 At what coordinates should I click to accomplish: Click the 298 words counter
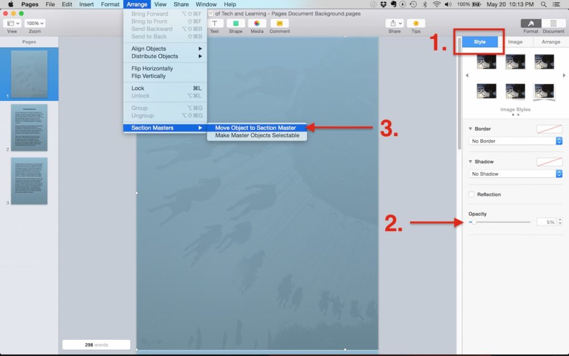pyautogui.click(x=96, y=344)
